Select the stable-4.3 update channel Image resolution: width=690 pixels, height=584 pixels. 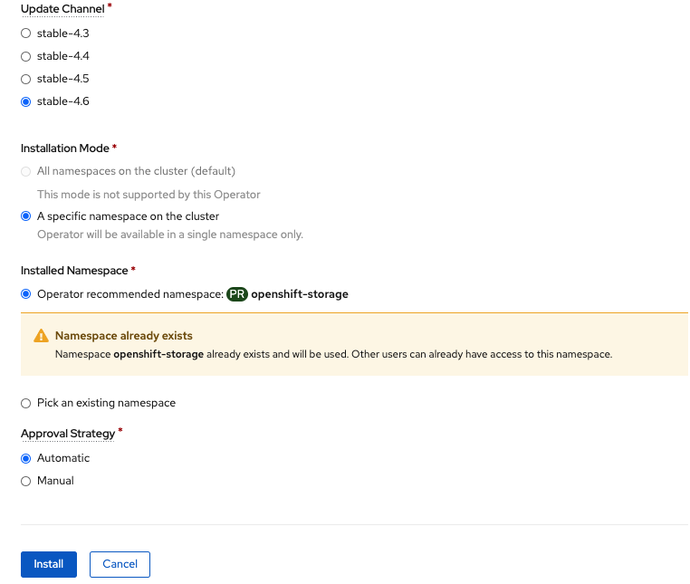pos(26,34)
